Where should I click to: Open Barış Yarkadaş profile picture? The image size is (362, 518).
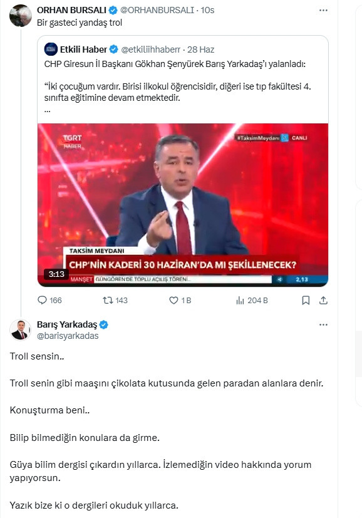click(21, 329)
